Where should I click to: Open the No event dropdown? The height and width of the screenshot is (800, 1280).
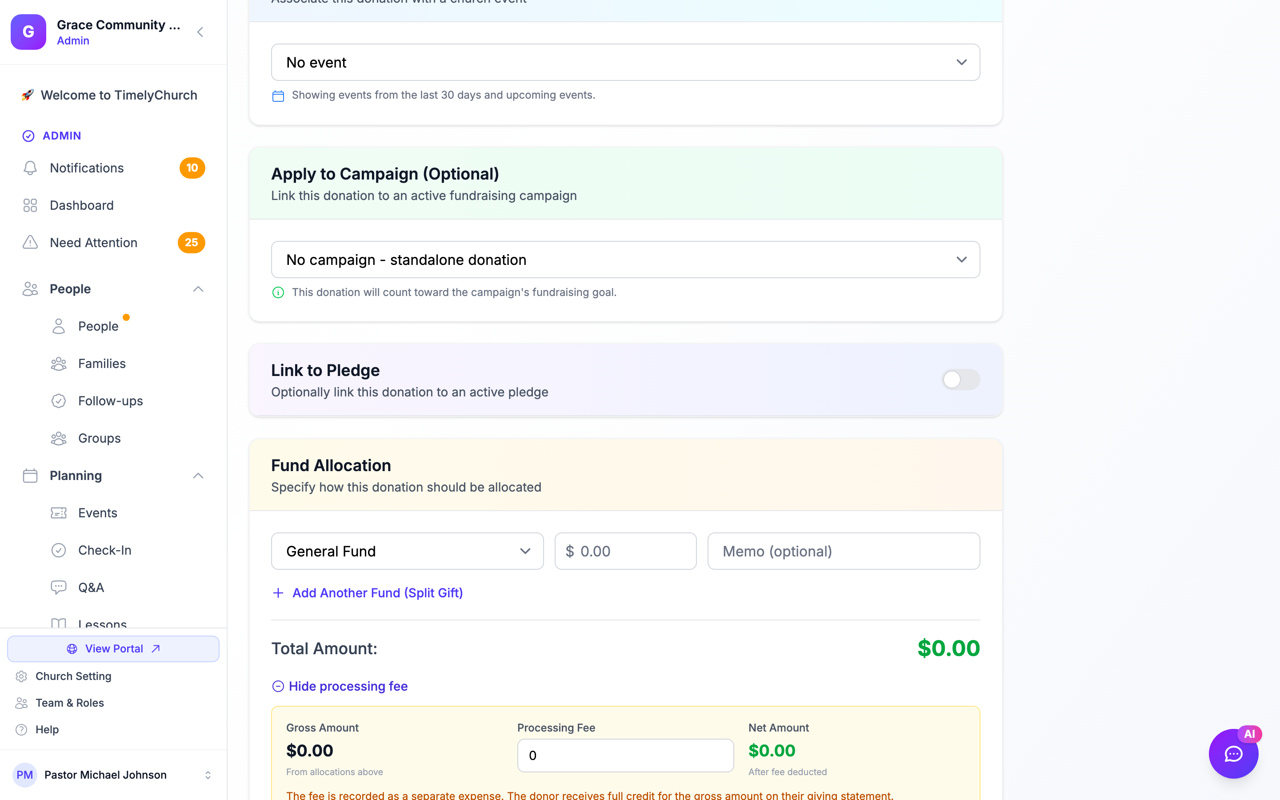click(625, 62)
